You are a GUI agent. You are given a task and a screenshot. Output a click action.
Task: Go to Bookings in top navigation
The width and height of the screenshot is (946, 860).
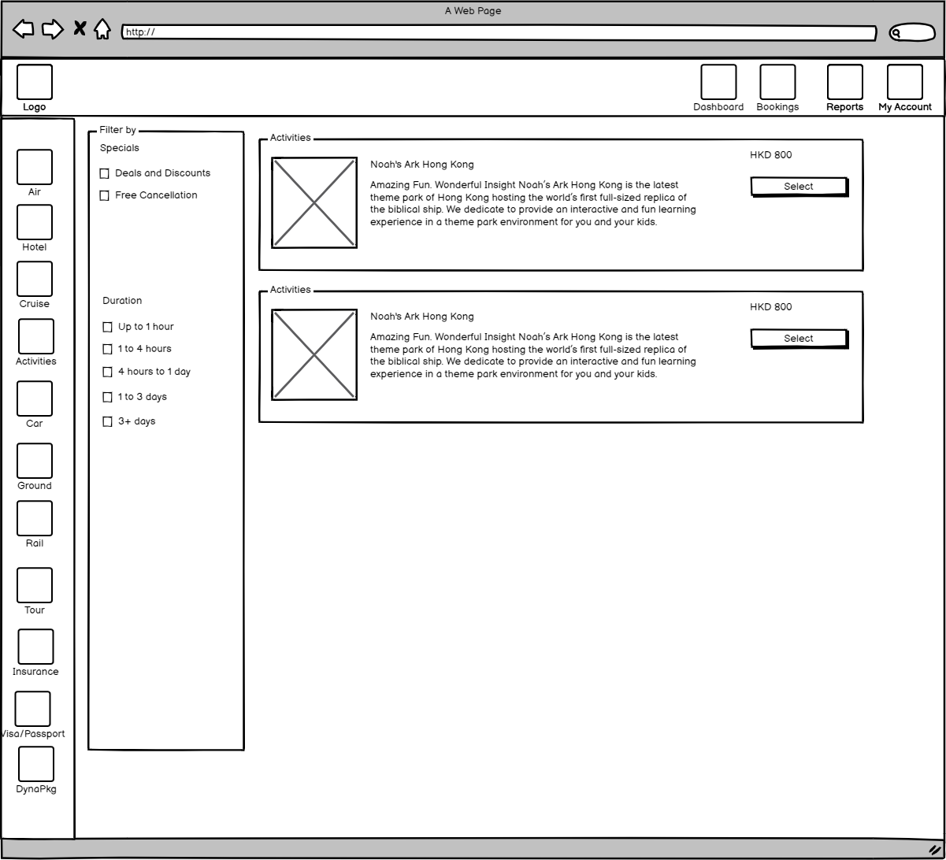coord(777,83)
